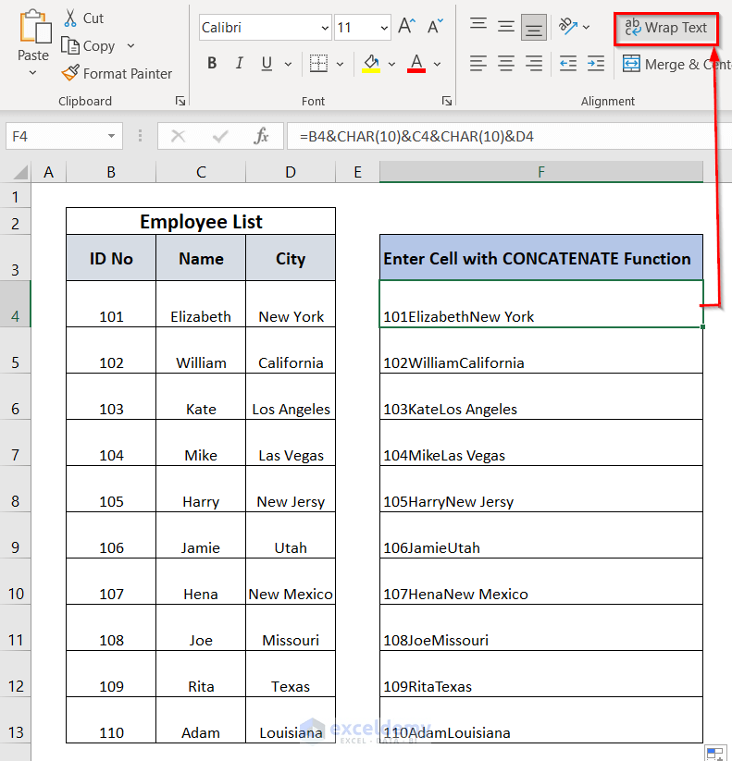Click the Orientation text angle icon
The height and width of the screenshot is (761, 732).
point(567,27)
